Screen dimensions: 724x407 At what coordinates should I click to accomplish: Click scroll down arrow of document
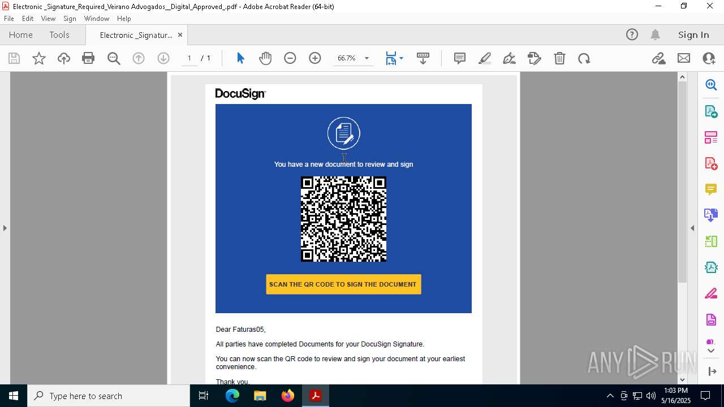tap(682, 380)
